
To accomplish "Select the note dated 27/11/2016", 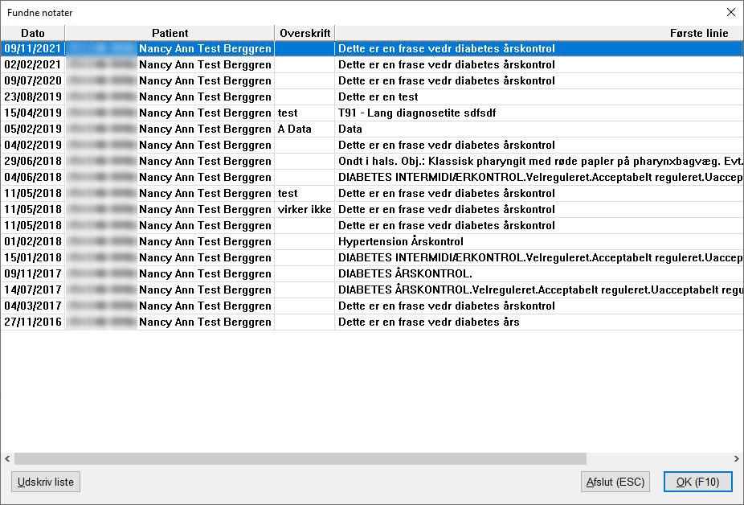I will click(x=372, y=322).
